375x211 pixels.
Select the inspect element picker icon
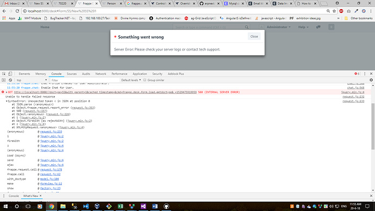4,74
